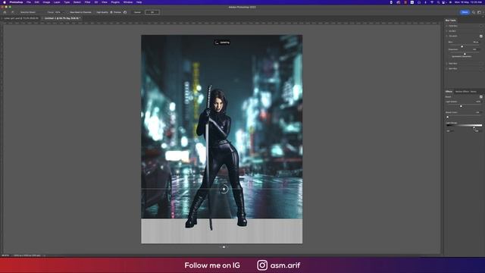Screen dimensions: 485x273
Task: Click the Light Range white handle
Action: tap(474, 127)
